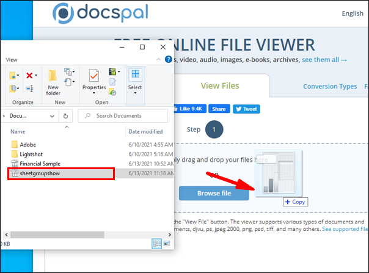The width and height of the screenshot is (369, 273).
Task: Select the Adobe folder name
Action: (27, 145)
